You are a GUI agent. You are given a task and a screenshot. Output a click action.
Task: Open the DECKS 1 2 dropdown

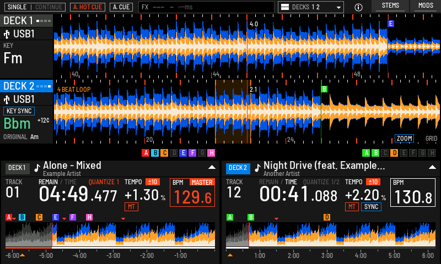tap(311, 7)
